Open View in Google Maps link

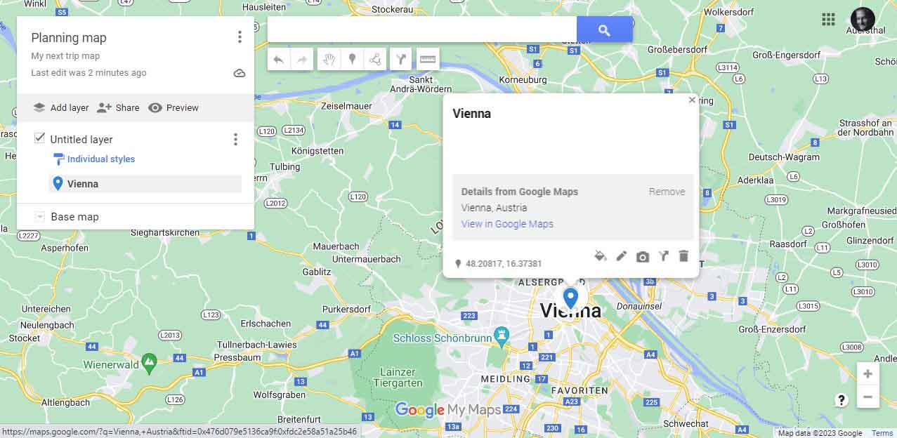(x=507, y=224)
